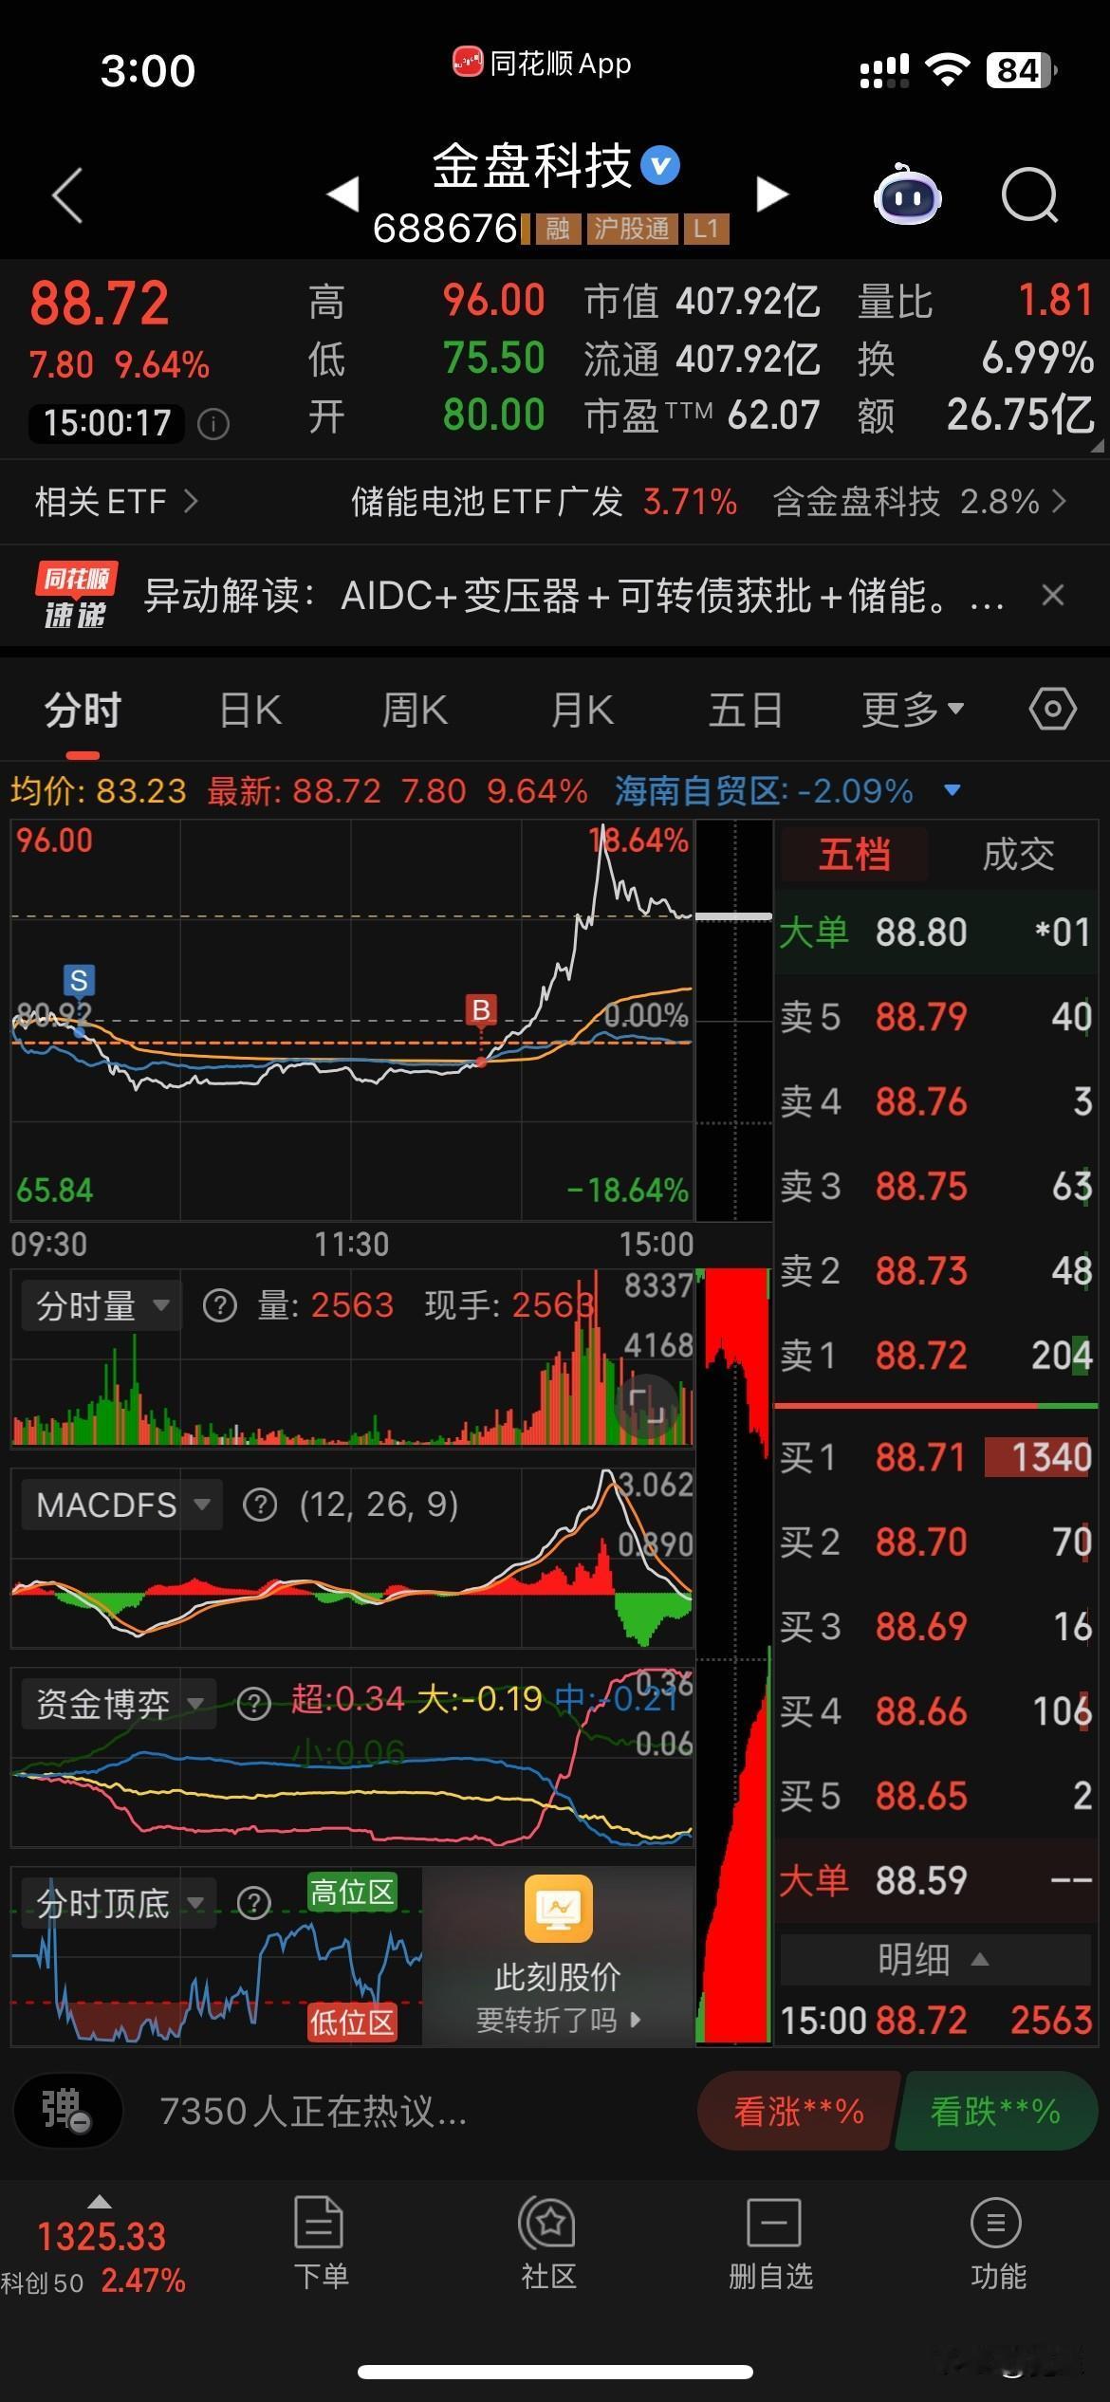This screenshot has width=1110, height=2402.
Task: Open 储能电池ETF广发 link
Action: (544, 501)
